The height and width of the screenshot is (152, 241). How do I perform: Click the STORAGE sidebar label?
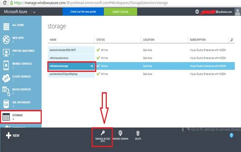point(17,115)
